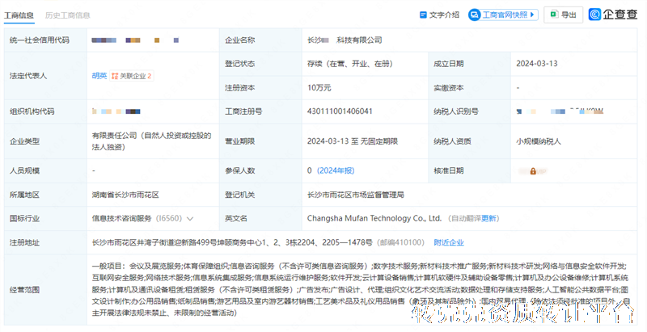The height and width of the screenshot is (332, 647).
Task: Open 关联企业 2 badge
Action: pyautogui.click(x=132, y=76)
